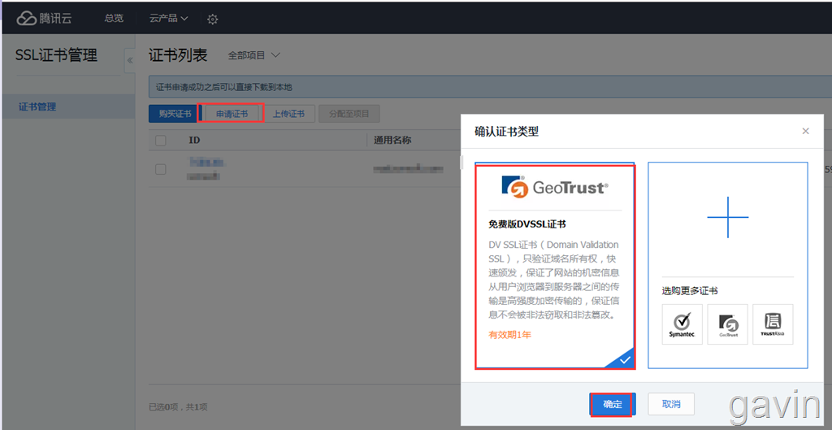Toggle the select-all checkbox in table header
Viewport: 832px width, 430px height.
160,140
